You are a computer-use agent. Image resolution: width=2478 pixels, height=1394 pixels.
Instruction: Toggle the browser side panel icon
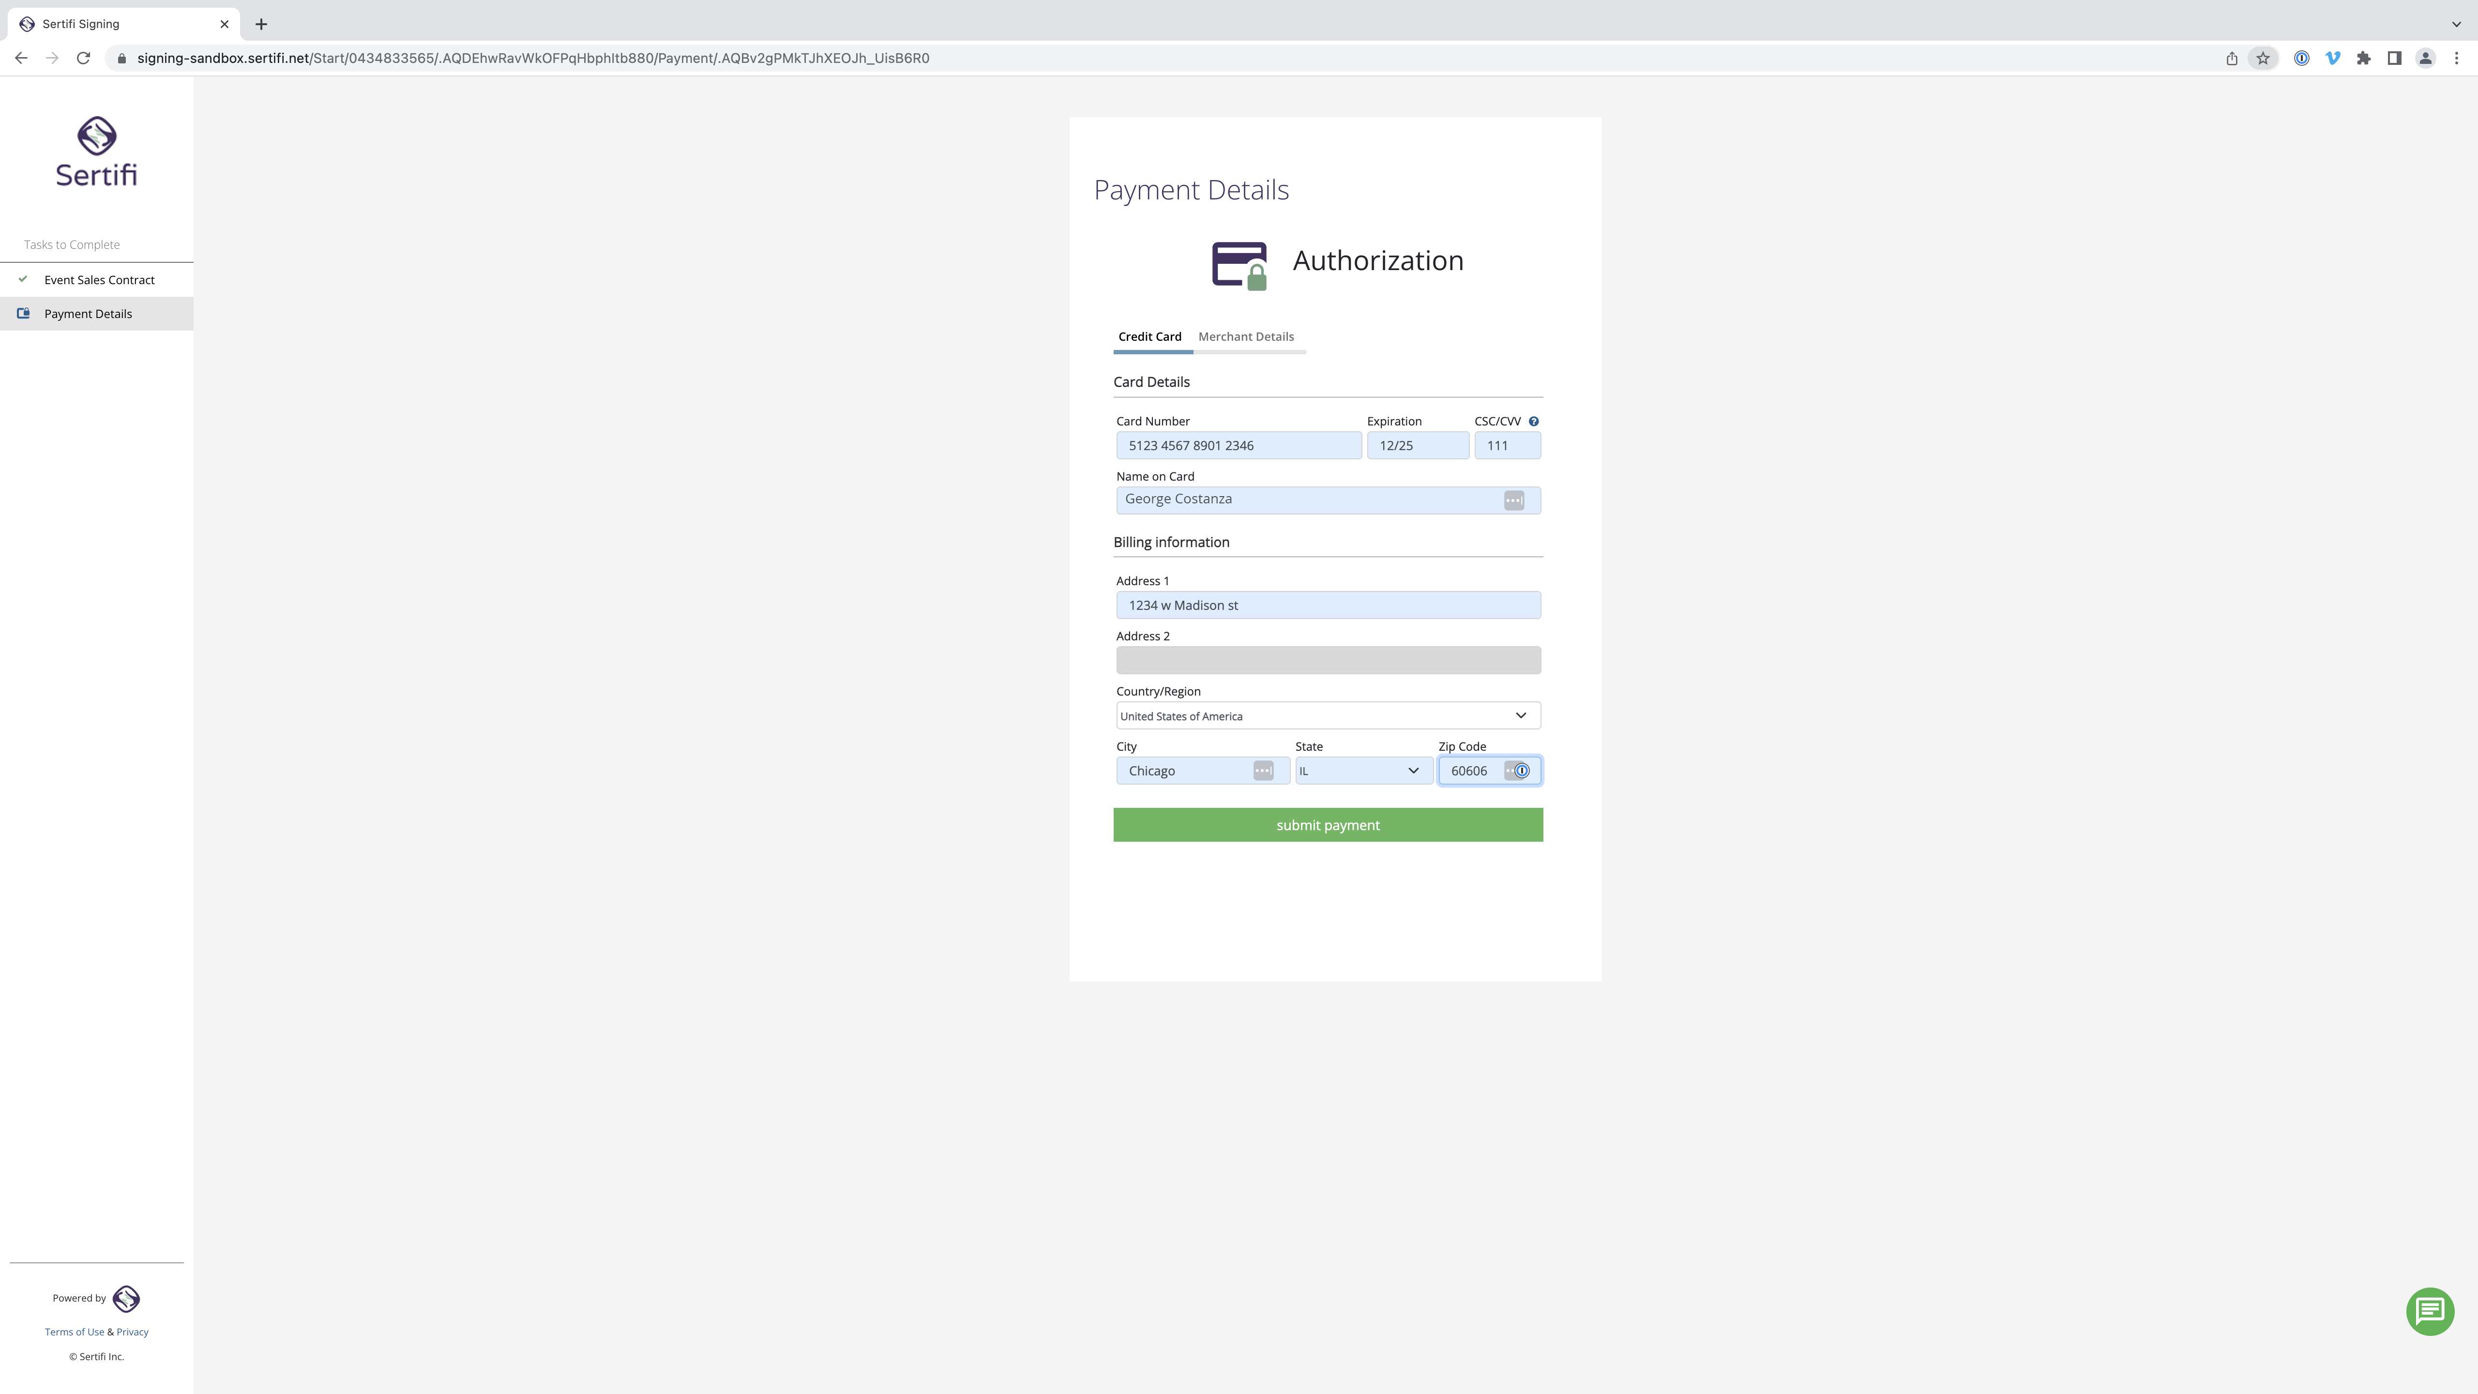pos(2394,59)
